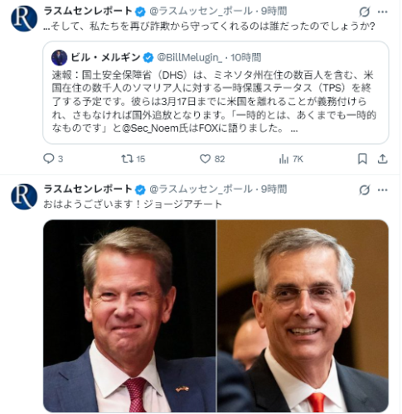402x414 pixels.
Task: Open the 10時間 timestamp of quoted tweet
Action: [246, 57]
